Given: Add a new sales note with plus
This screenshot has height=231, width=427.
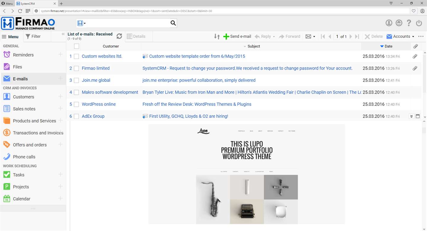Looking at the screenshot, I should click(x=60, y=108).
